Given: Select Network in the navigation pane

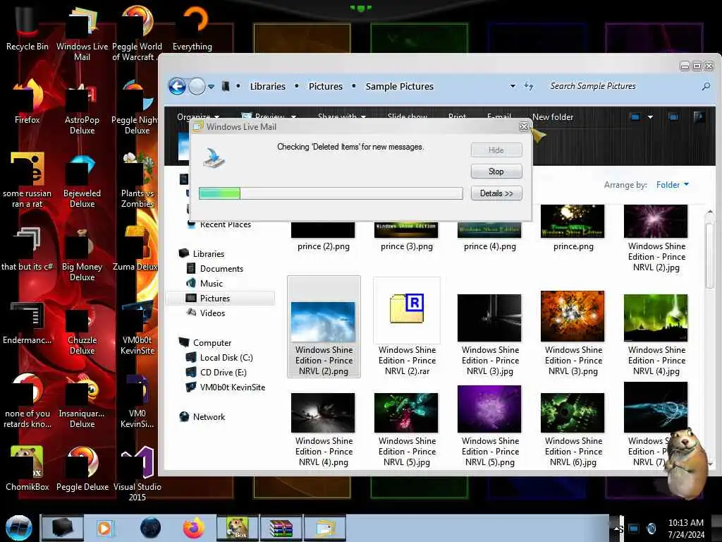Looking at the screenshot, I should [209, 416].
